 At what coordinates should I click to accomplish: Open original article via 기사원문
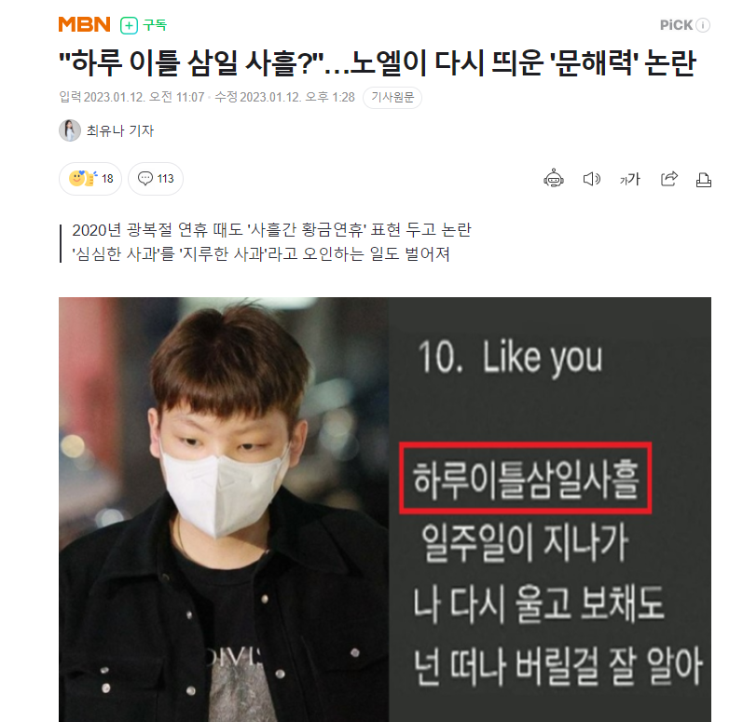click(392, 98)
